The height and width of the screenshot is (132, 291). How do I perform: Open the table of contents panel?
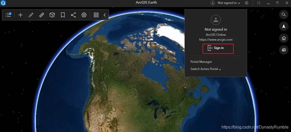tap(8, 15)
